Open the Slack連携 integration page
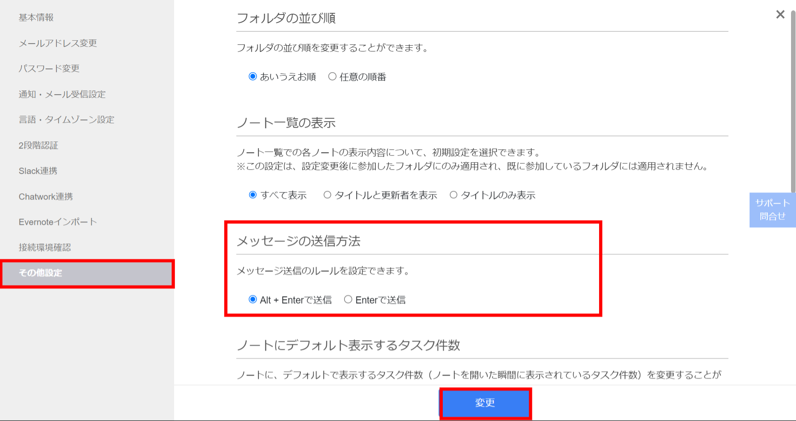796x421 pixels. pyautogui.click(x=38, y=170)
